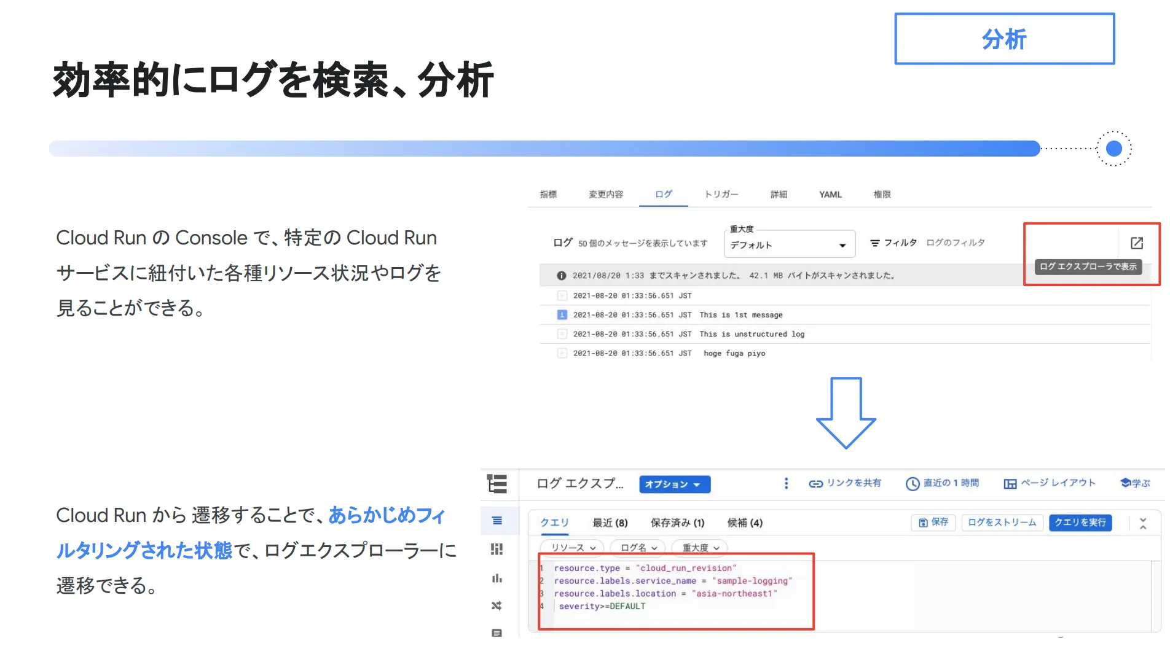Open the 重大度 filter chip dropdown
1170x657 pixels.
click(x=700, y=548)
